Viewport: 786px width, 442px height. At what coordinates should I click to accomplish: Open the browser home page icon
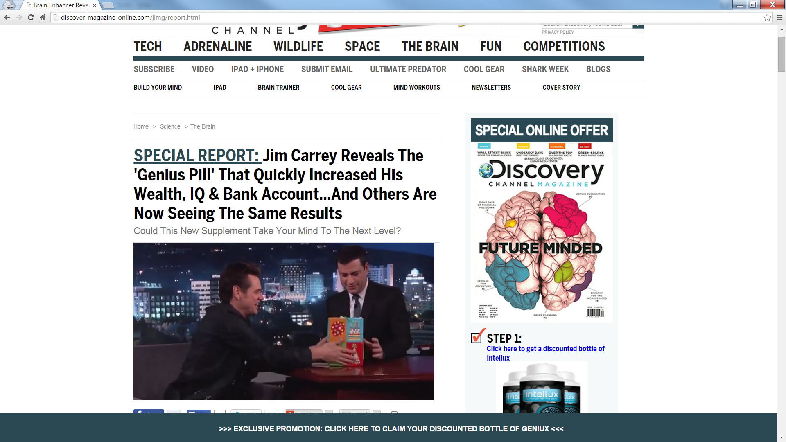(43, 17)
